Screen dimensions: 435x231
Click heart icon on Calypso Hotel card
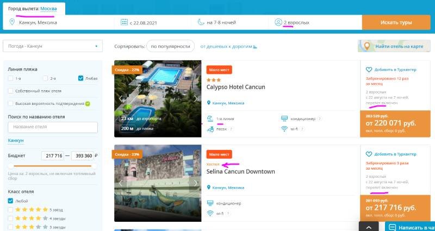point(369,70)
